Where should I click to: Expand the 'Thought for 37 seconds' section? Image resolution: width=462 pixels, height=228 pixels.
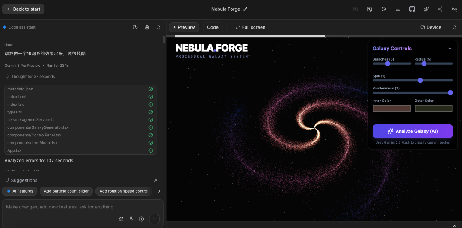click(30, 77)
